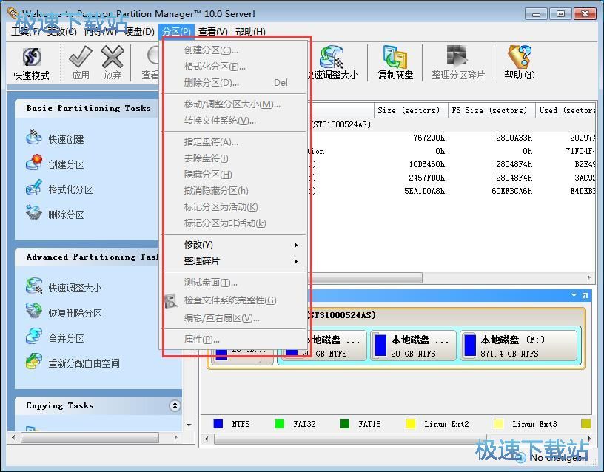Select 指定盘符(A)... menu entry

click(x=233, y=142)
